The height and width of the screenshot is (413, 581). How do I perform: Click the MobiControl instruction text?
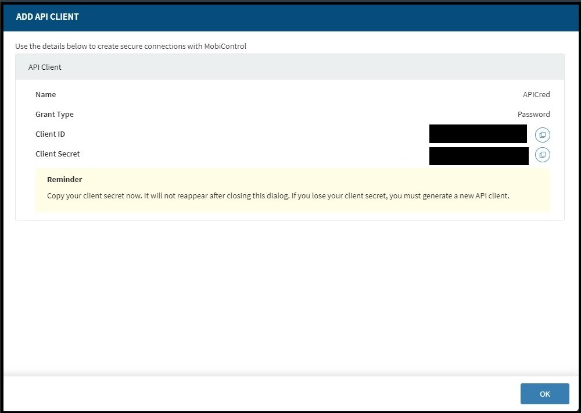click(x=131, y=46)
